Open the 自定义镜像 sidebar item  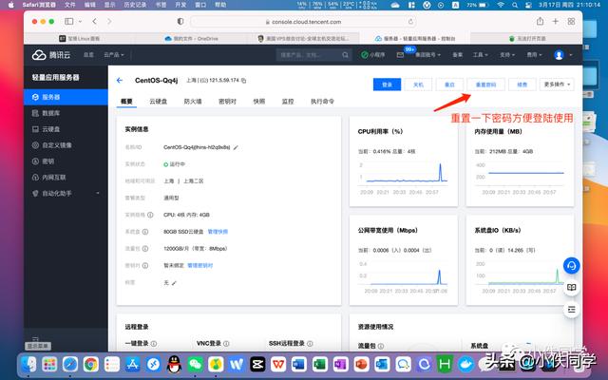(x=66, y=145)
